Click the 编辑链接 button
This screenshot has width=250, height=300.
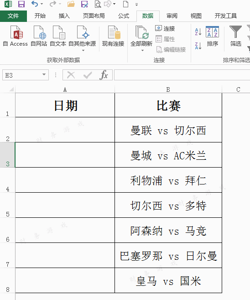171,50
